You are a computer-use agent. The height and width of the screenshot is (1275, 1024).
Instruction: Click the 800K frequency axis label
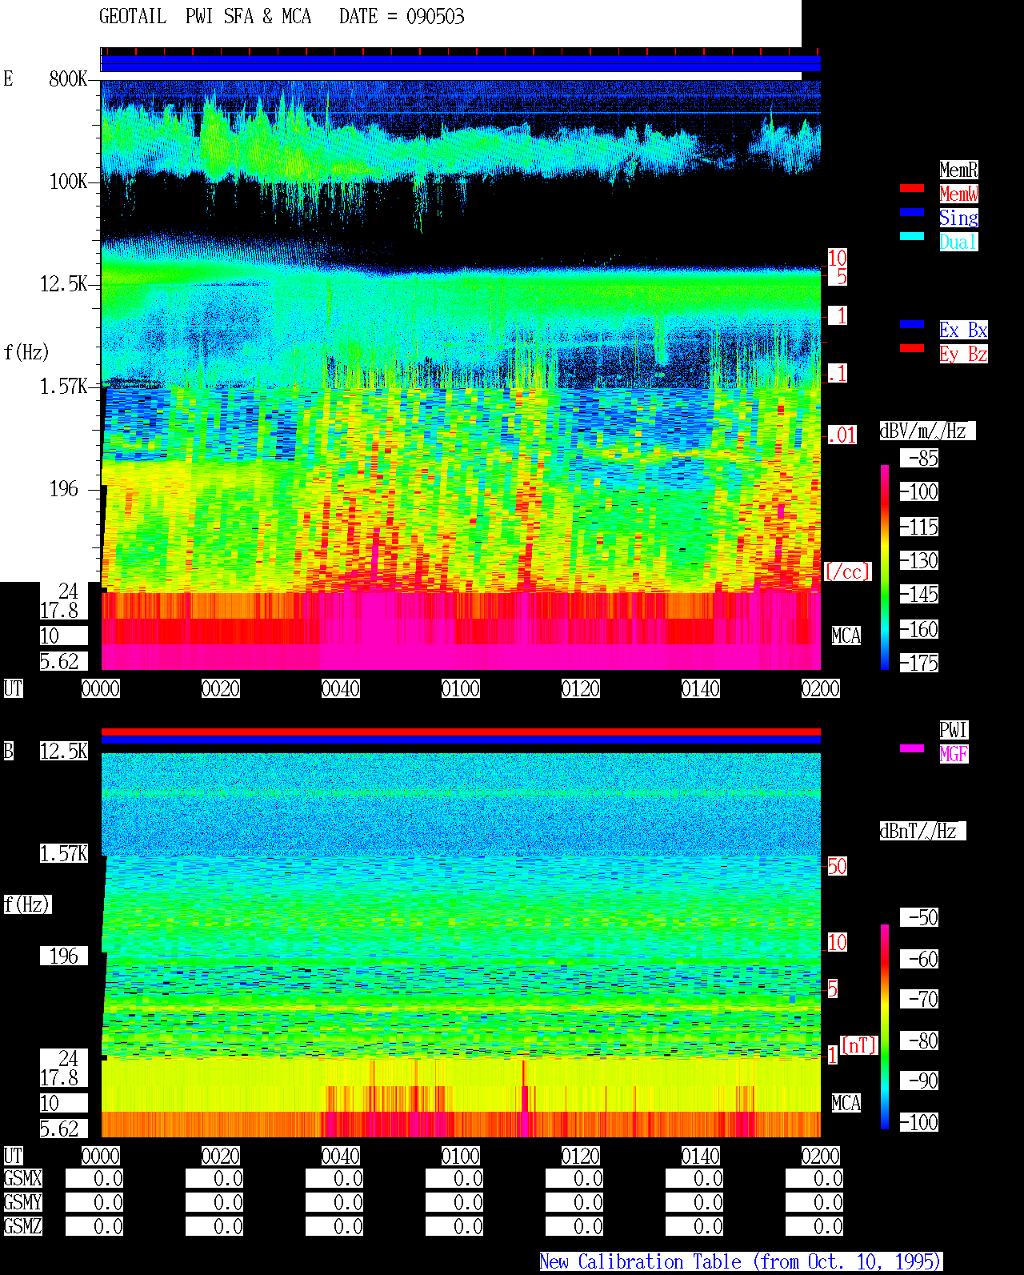point(68,78)
